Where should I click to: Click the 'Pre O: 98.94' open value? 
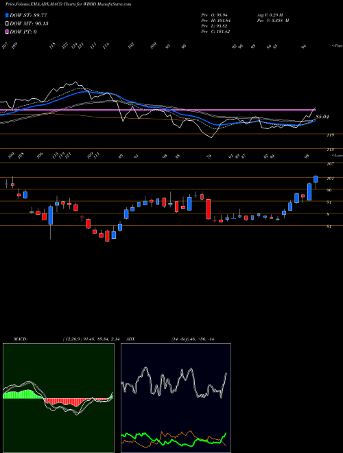(215, 14)
